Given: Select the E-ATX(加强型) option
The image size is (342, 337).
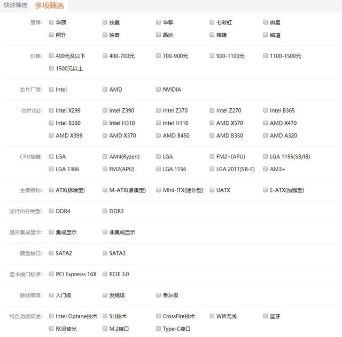Looking at the screenshot, I should (x=266, y=190).
